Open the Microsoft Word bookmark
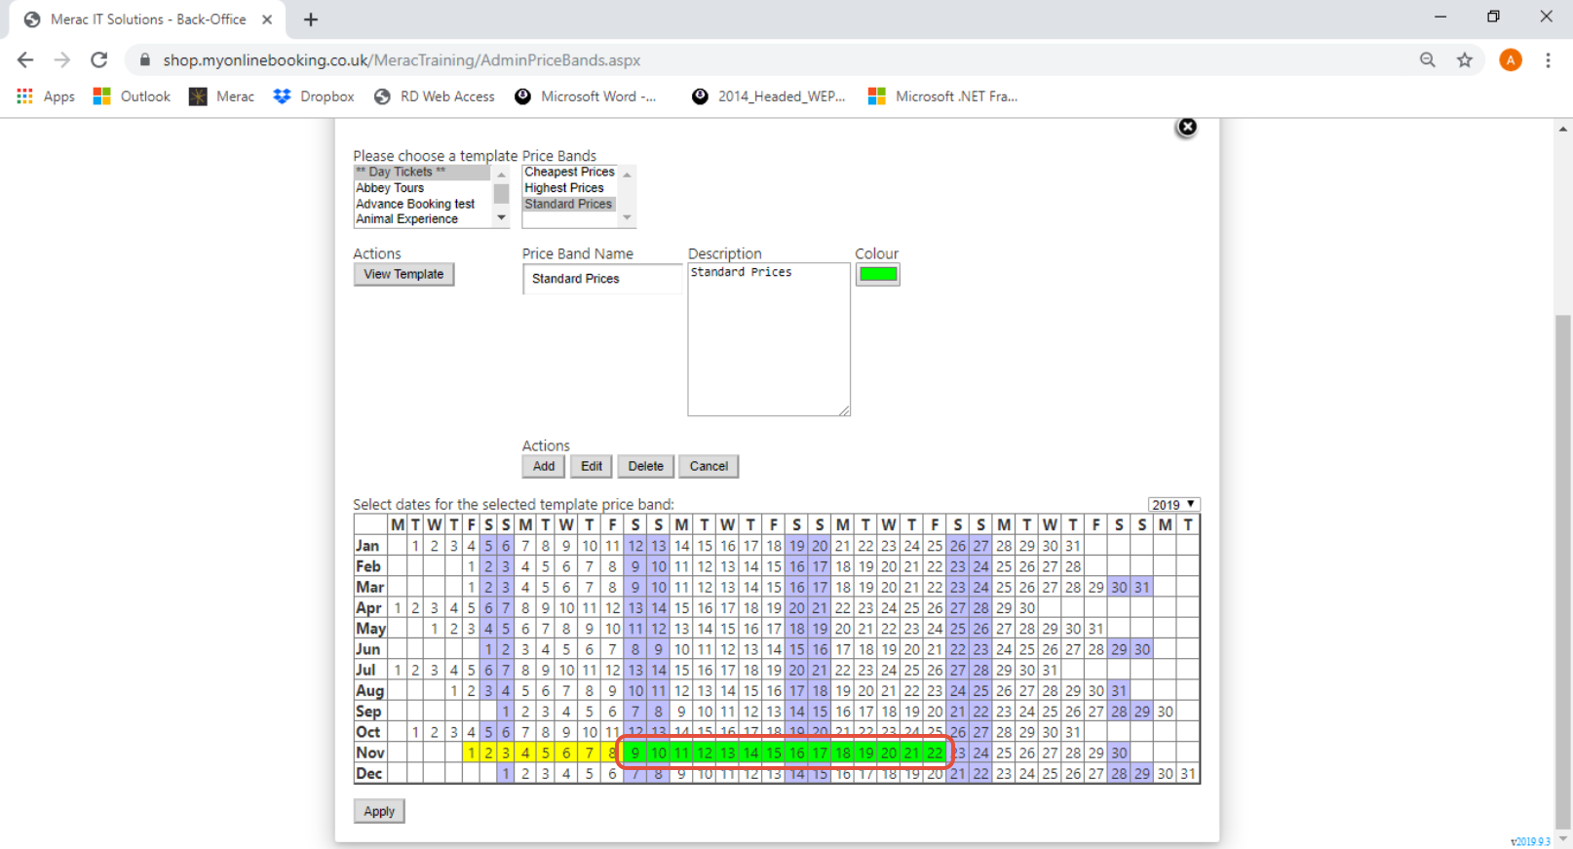1573x849 pixels. (586, 96)
